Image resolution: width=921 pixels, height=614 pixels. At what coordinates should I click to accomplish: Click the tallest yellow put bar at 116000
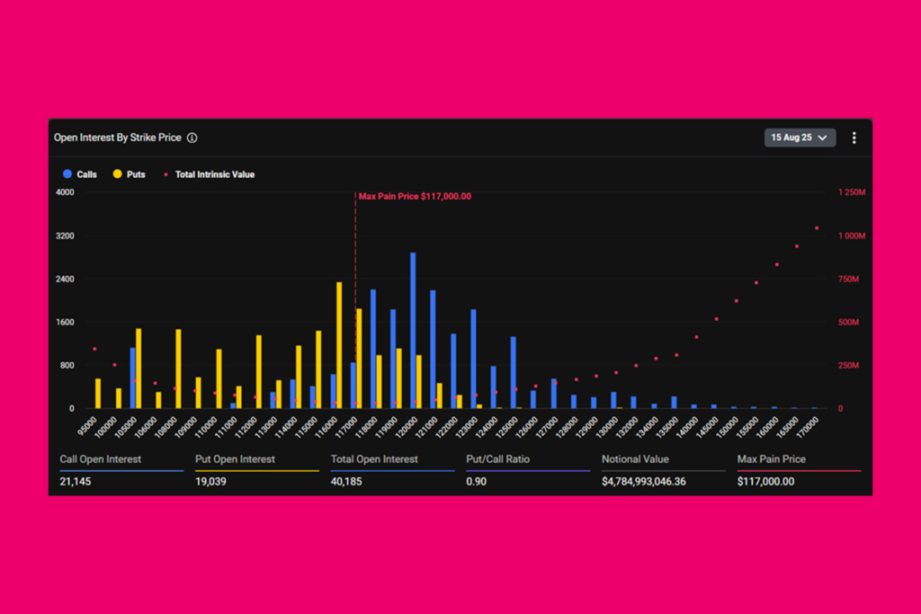(339, 346)
